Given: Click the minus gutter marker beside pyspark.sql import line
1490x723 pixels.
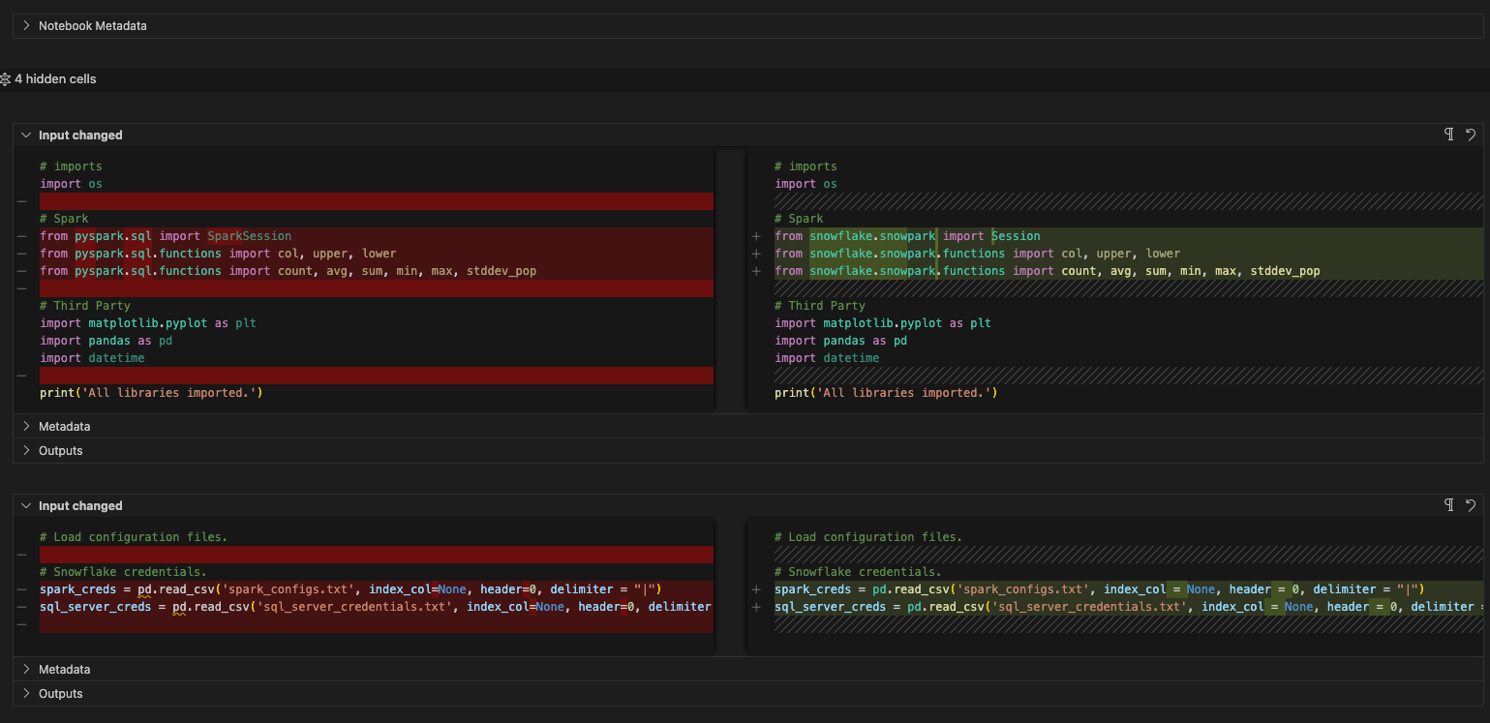Looking at the screenshot, I should point(22,235).
